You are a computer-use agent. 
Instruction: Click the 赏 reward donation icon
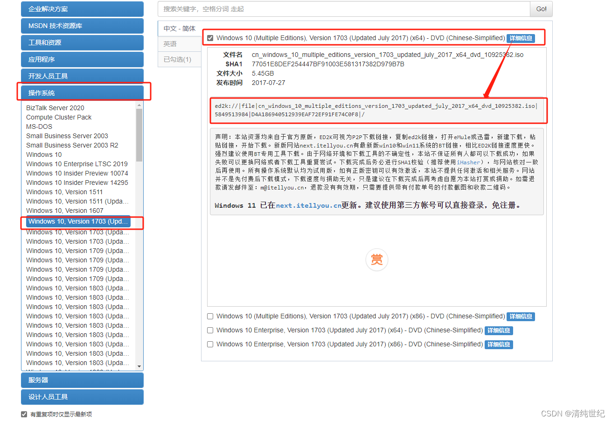376,260
